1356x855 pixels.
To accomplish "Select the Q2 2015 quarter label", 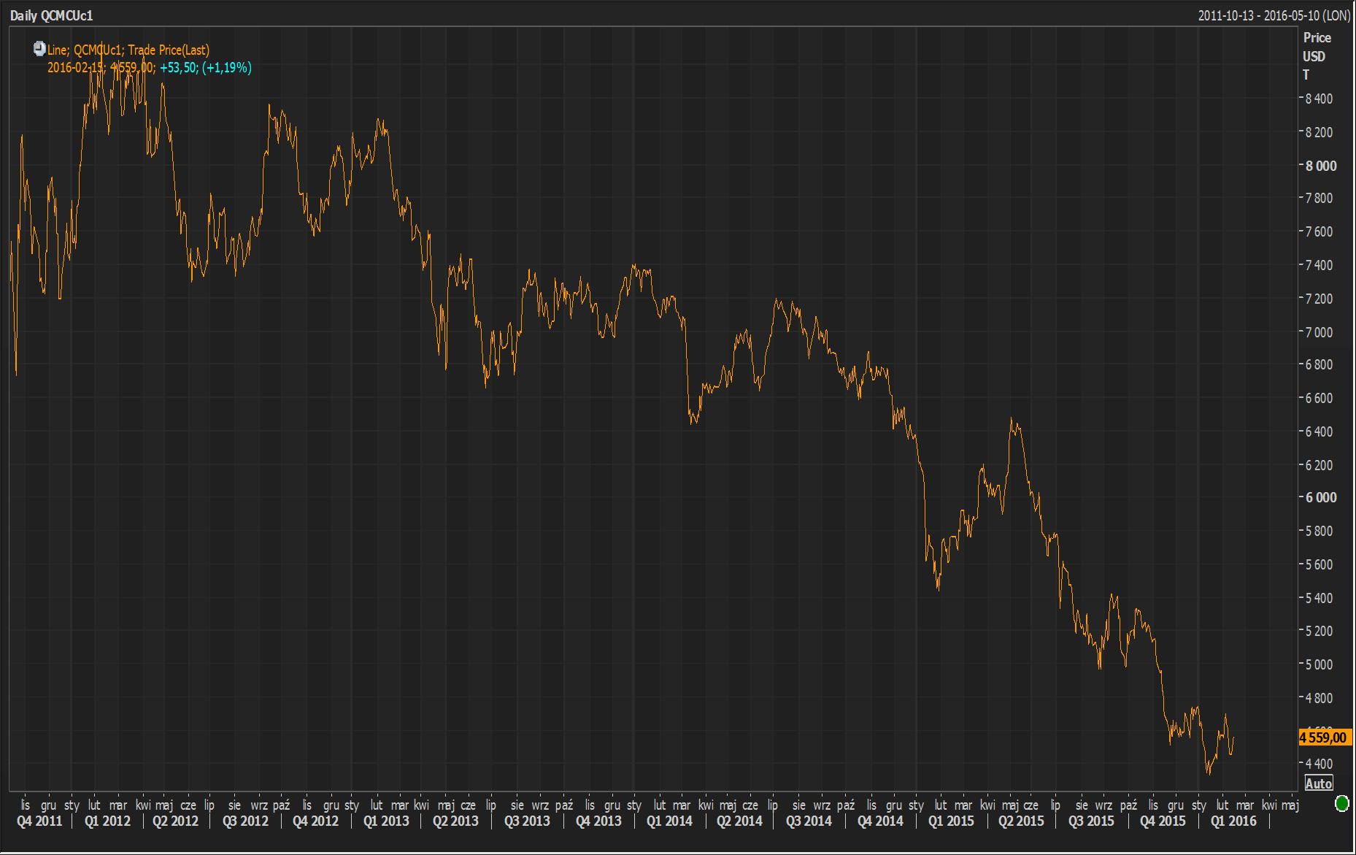I will pyautogui.click(x=1021, y=821).
